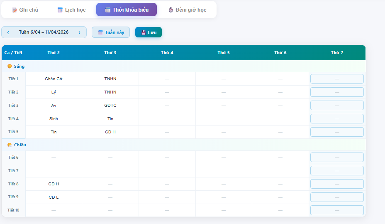
Task: Click the CĐ L cell at Tiết 9
Action: click(x=54, y=197)
